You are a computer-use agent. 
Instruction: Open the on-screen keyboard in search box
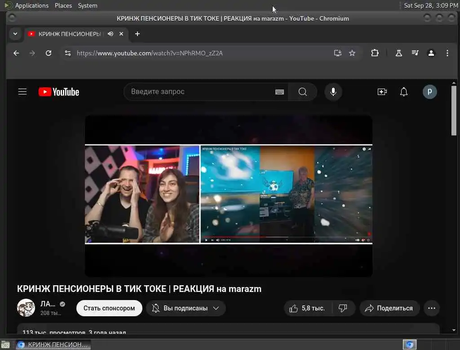(x=279, y=92)
